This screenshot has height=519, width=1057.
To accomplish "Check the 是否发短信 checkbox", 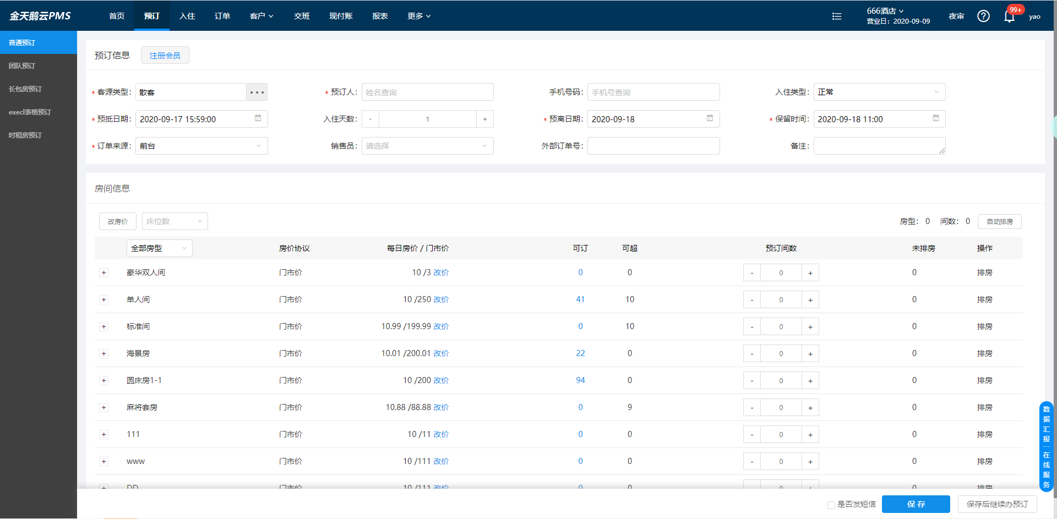I will 831,505.
